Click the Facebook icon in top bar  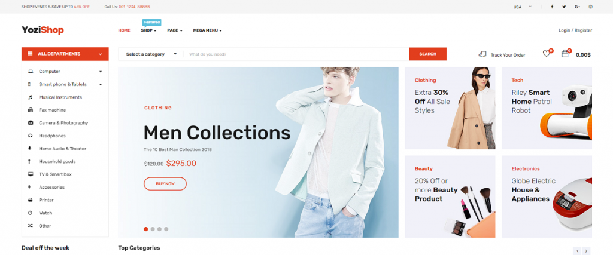[552, 7]
